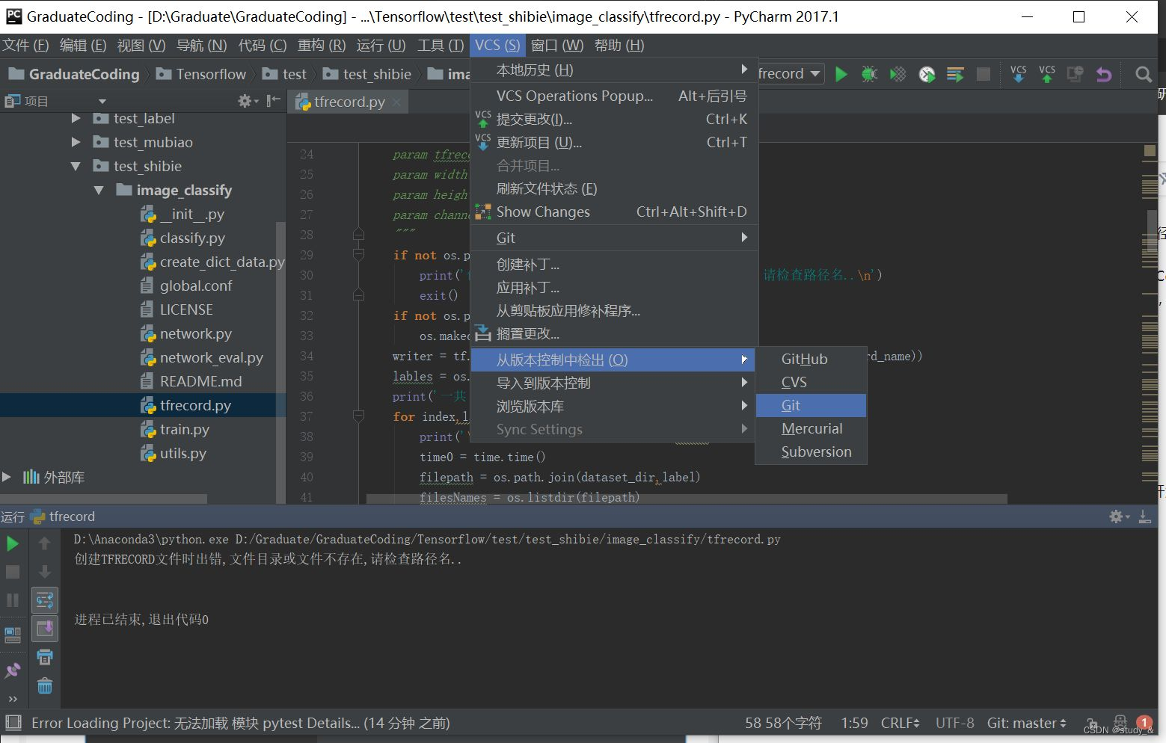Screen dimensions: 1166x743
Task: Select Git from the checkout submenu
Action: click(791, 405)
